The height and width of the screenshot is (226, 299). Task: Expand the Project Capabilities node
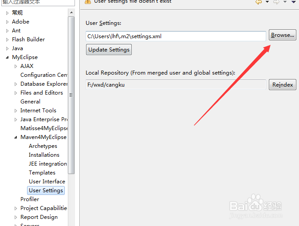tap(16, 208)
